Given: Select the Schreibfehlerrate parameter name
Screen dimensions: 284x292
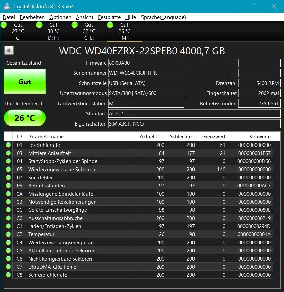Looking at the screenshot, I should click(48, 275).
